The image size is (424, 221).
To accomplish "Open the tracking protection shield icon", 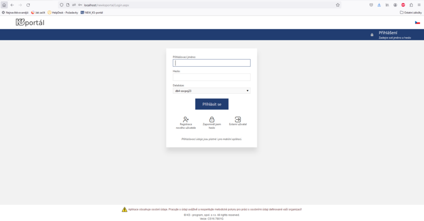I will point(61,5).
